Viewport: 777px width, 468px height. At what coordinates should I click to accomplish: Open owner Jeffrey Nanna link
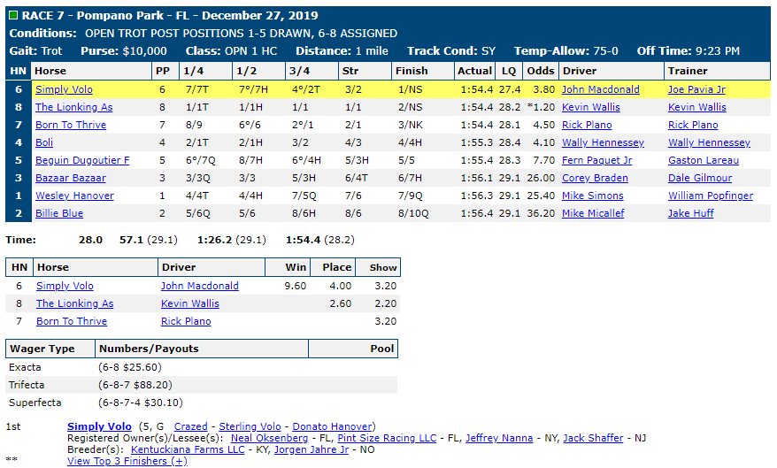tap(499, 438)
